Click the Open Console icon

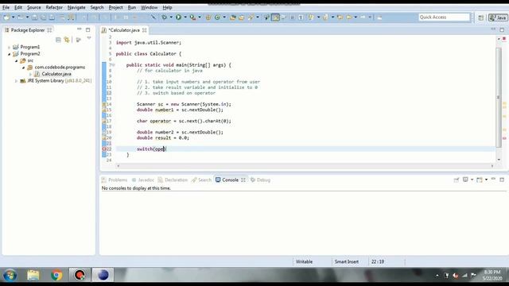(479, 180)
